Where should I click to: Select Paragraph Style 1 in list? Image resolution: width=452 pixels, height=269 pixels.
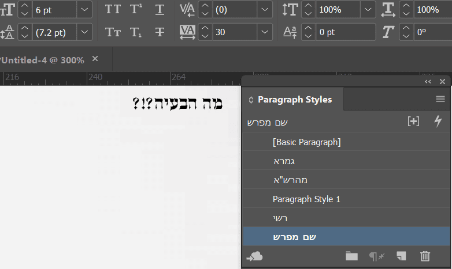point(306,199)
